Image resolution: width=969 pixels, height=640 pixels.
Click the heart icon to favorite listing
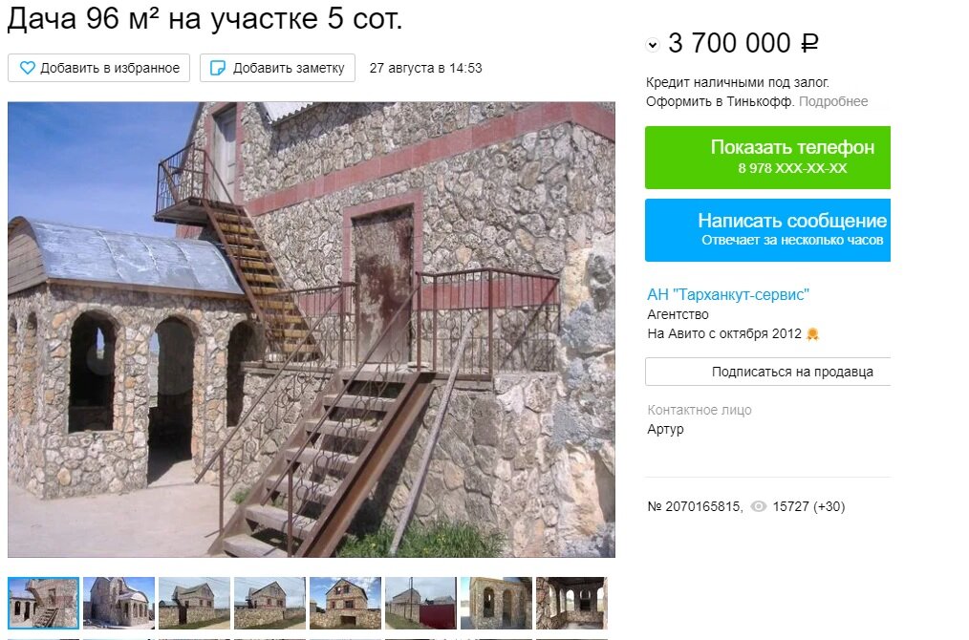[27, 68]
